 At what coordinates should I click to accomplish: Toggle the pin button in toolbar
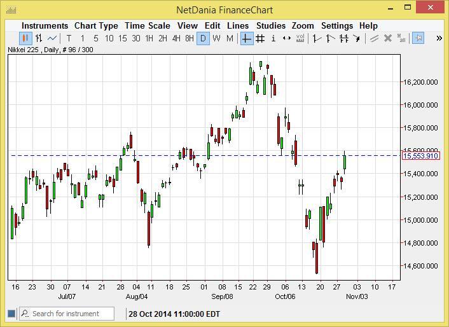pyautogui.click(x=418, y=38)
